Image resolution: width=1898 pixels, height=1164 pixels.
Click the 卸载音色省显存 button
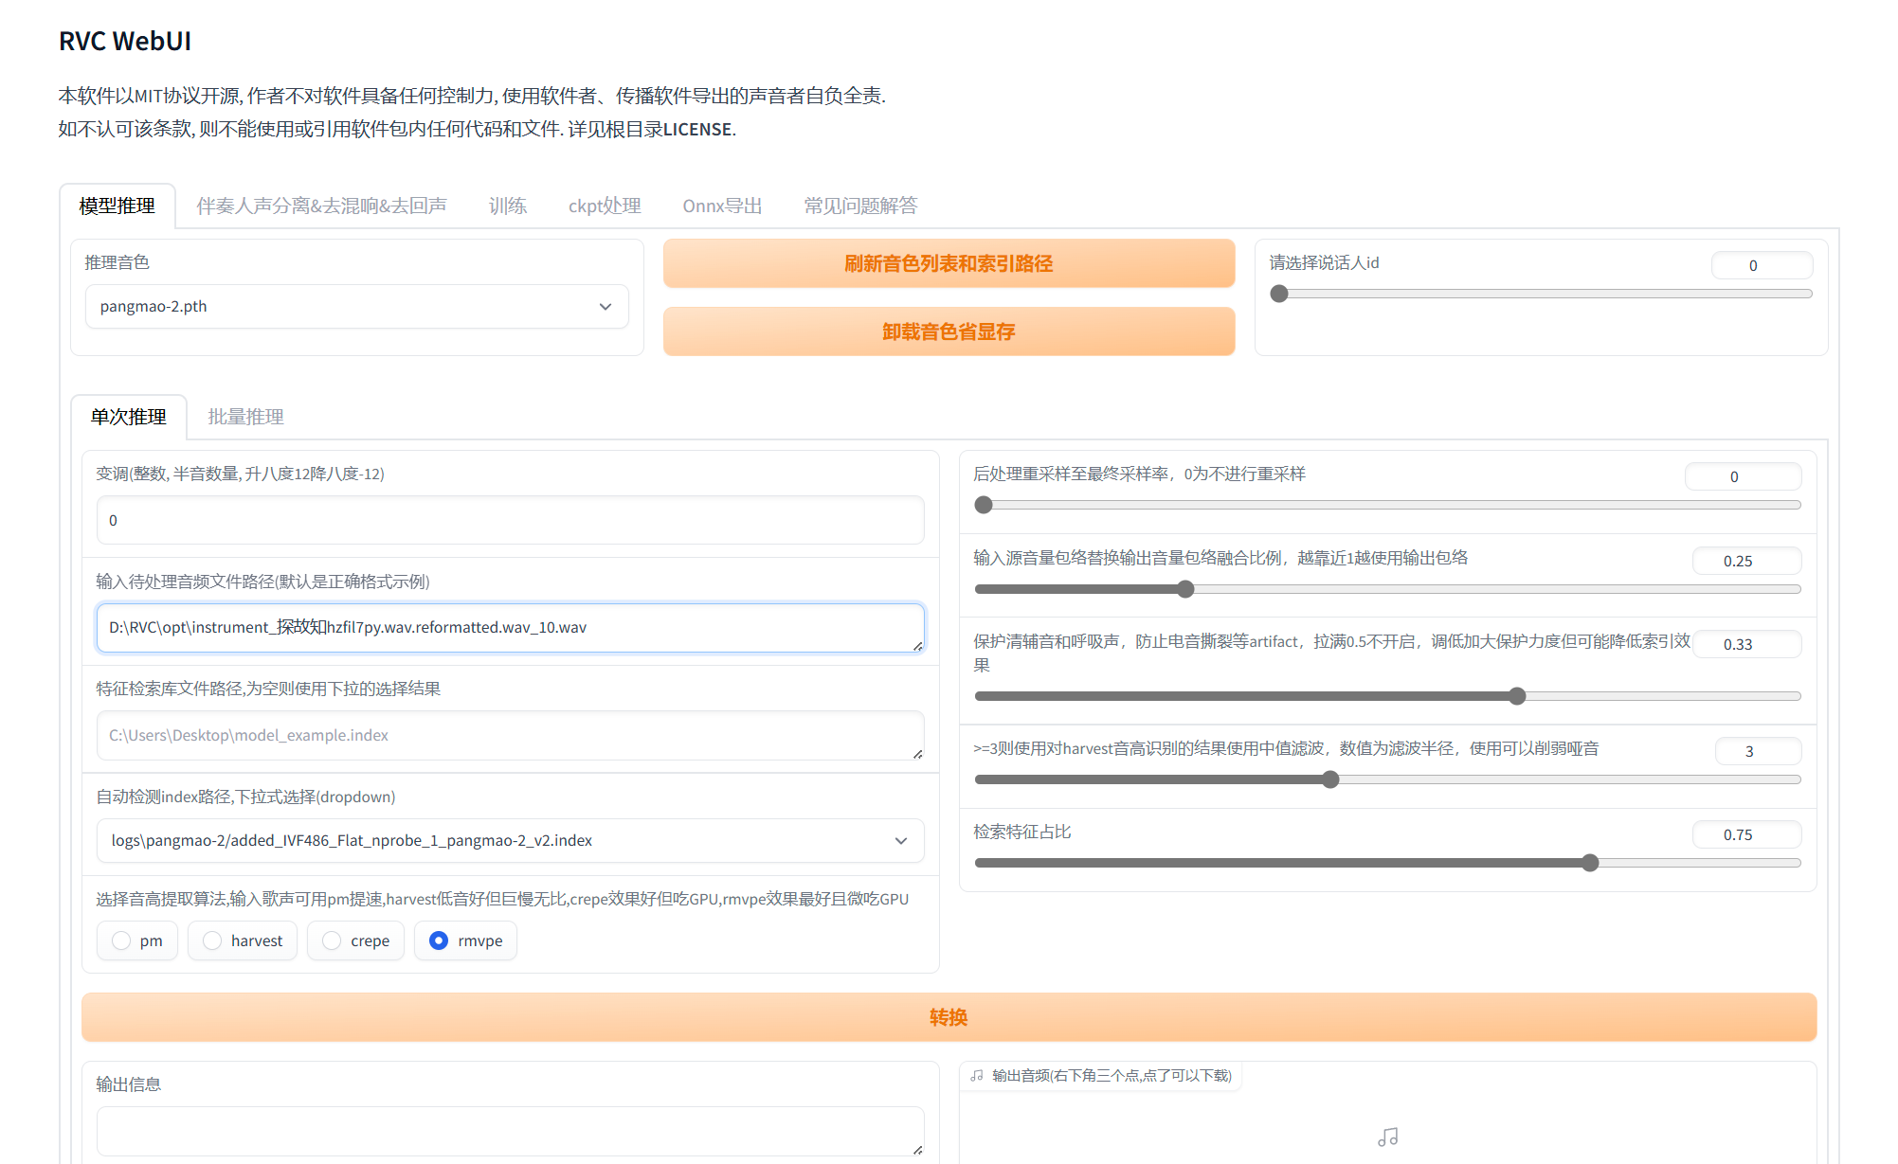tap(949, 331)
